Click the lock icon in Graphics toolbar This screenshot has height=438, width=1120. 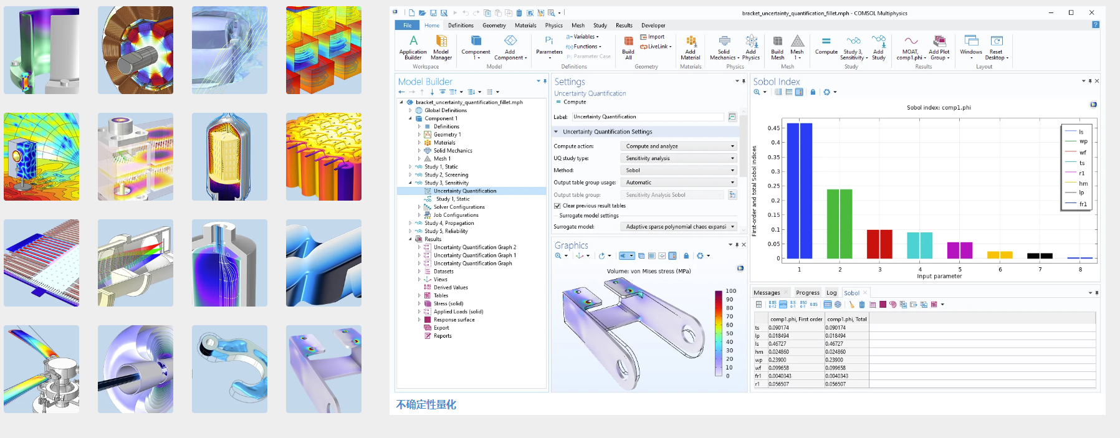tap(686, 256)
